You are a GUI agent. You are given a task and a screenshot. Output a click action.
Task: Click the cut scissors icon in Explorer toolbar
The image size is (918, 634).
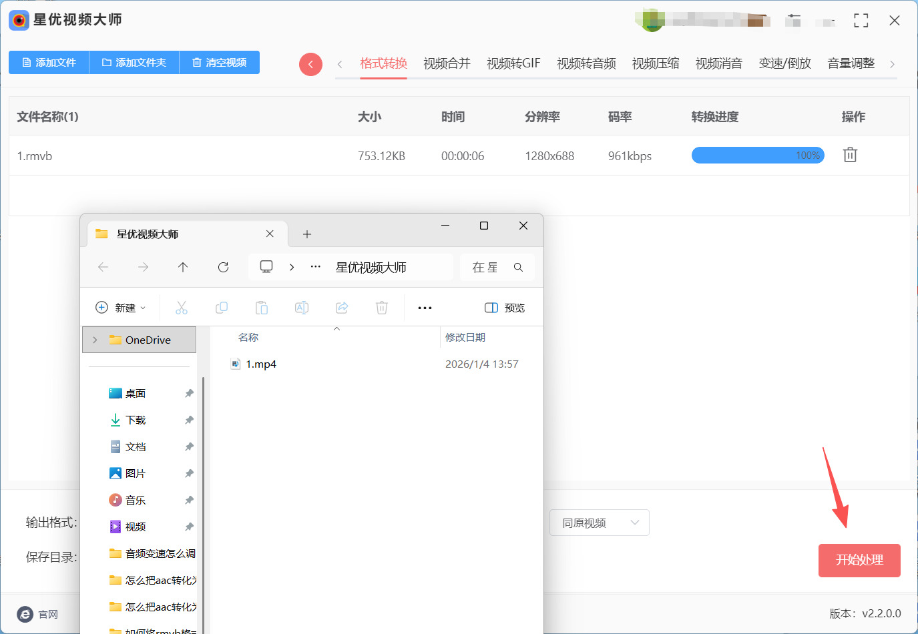(x=182, y=308)
